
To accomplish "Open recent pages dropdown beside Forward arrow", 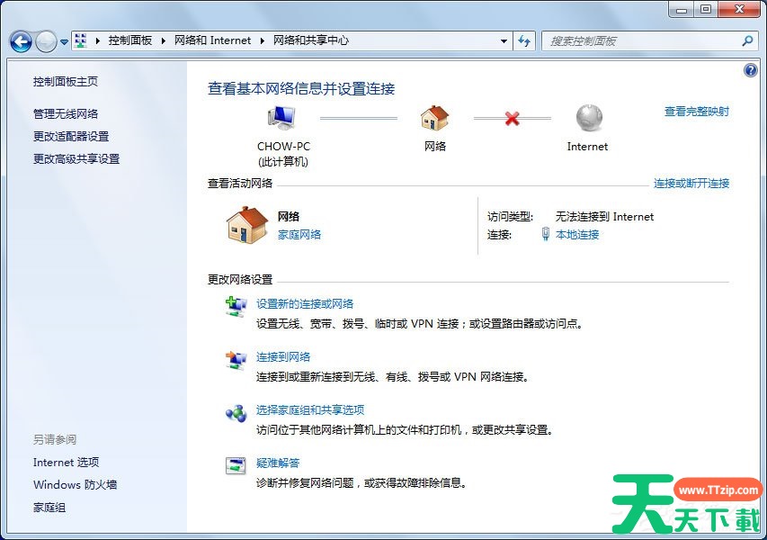I will pyautogui.click(x=64, y=42).
